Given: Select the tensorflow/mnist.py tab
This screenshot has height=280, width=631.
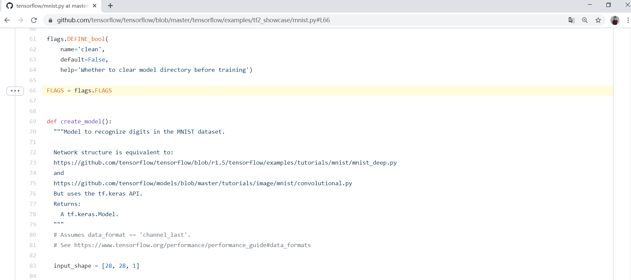Looking at the screenshot, I should (x=52, y=6).
